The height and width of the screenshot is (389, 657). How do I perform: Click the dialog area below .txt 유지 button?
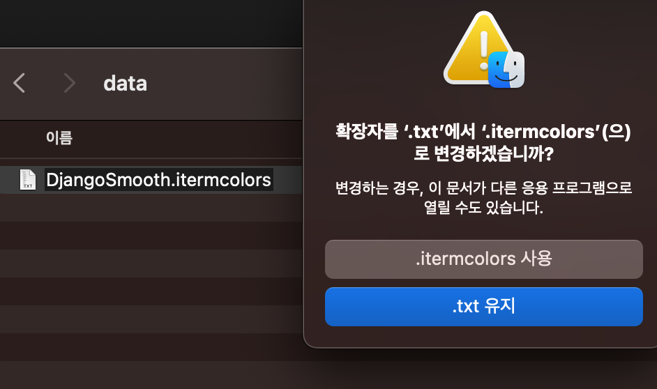tap(484, 336)
